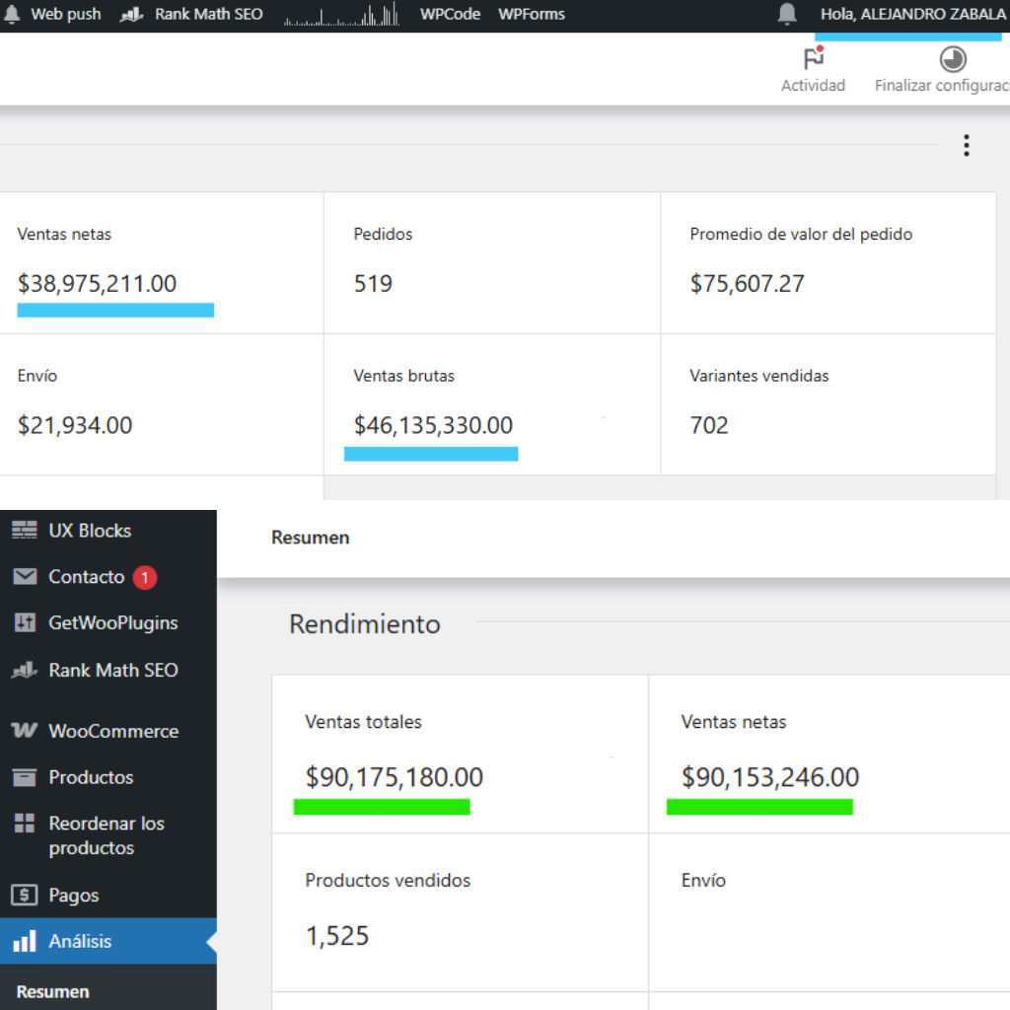Click the WooCommerce logo icon in sidebar
1010x1010 pixels.
click(x=25, y=731)
